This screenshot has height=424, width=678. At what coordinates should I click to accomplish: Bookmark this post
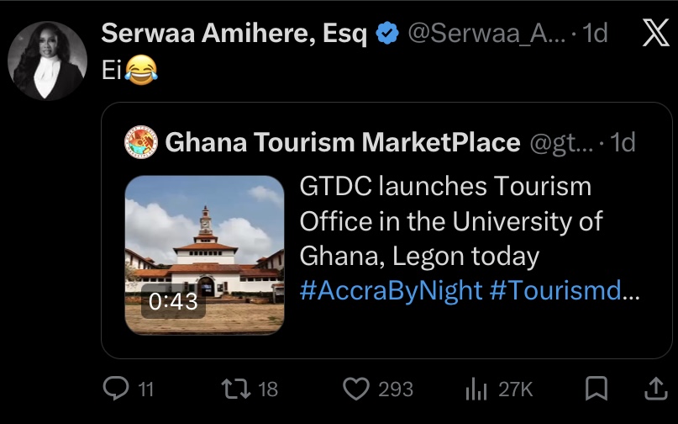596,388
